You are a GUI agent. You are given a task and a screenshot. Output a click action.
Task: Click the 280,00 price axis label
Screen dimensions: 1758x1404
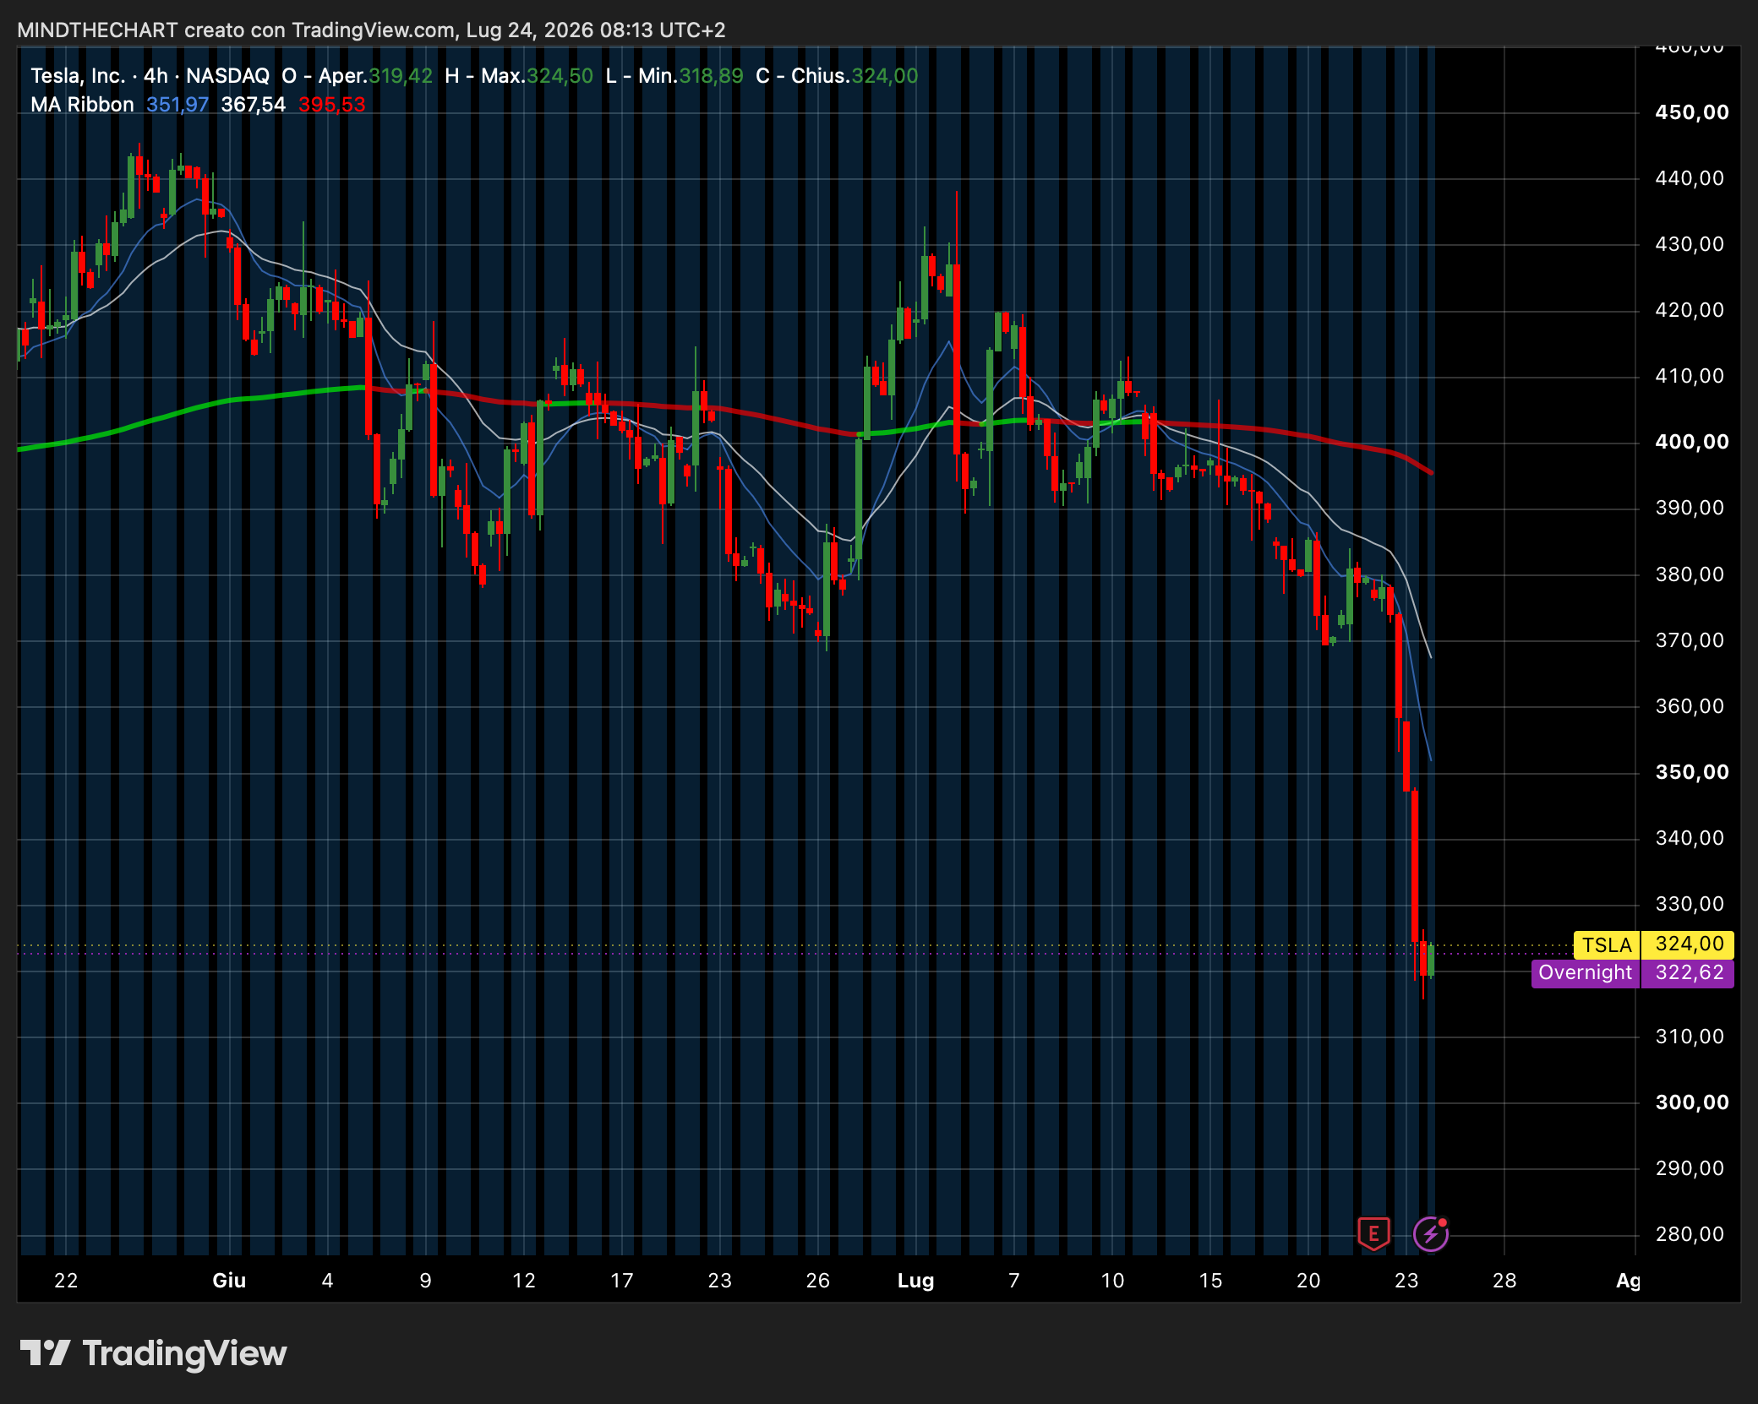(1690, 1234)
